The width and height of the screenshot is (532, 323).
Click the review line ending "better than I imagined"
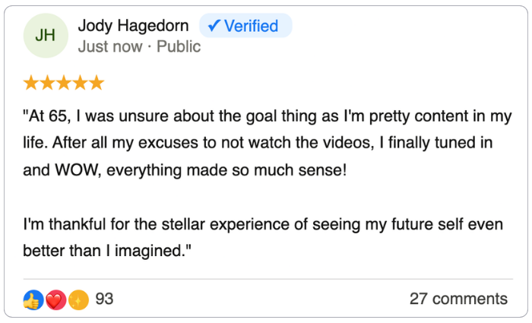(106, 250)
